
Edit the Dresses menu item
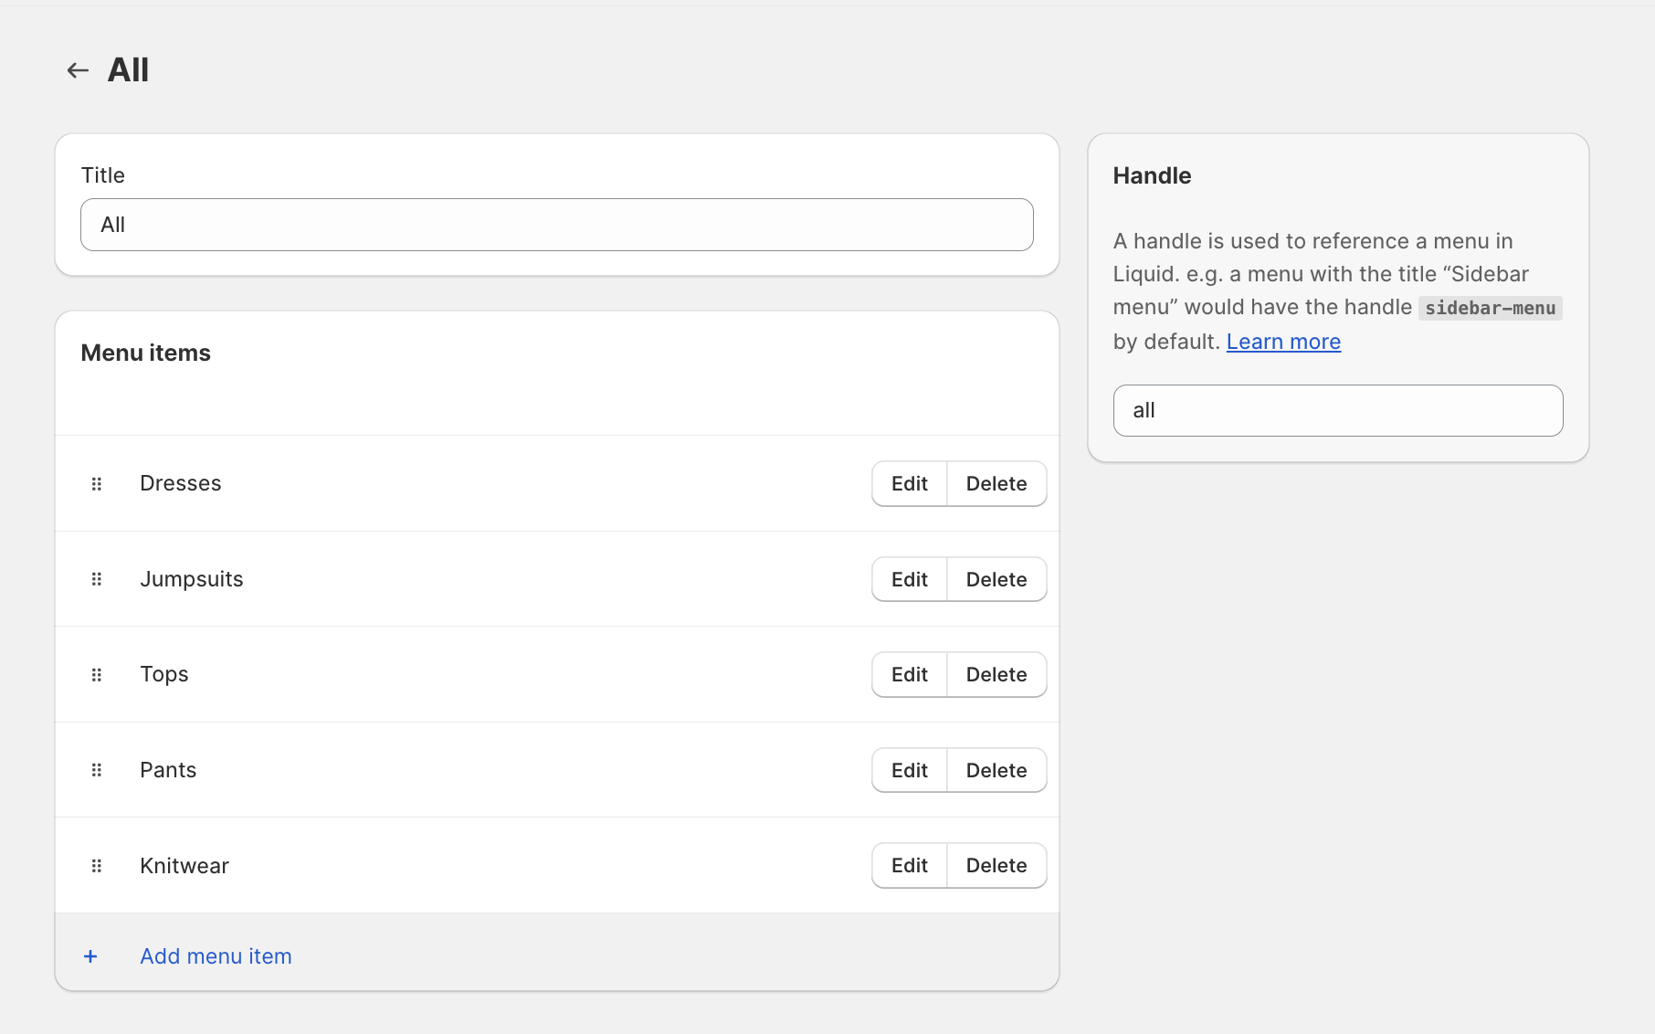tap(908, 483)
